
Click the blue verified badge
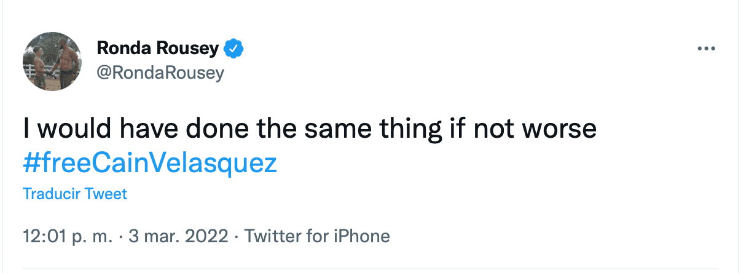click(234, 49)
